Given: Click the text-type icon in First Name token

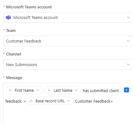Looking at the screenshot, I should click(x=10, y=90).
